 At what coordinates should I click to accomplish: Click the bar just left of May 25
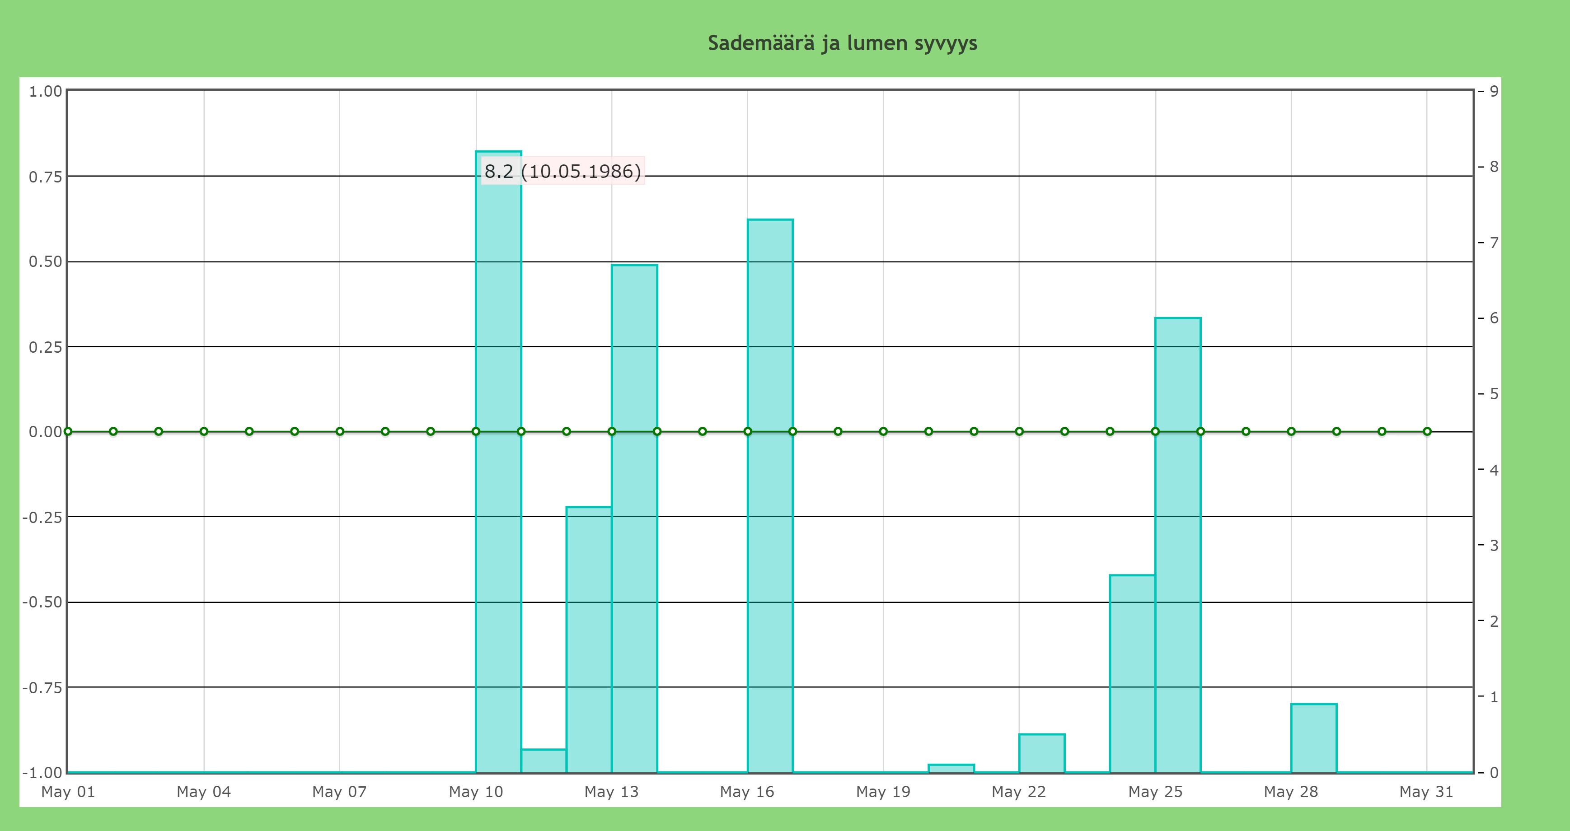click(1132, 673)
